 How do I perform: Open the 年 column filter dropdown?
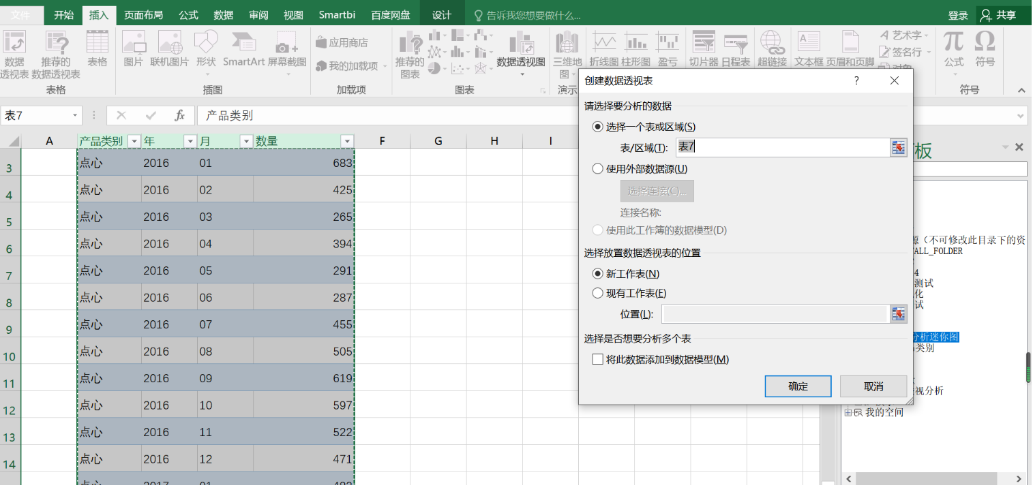click(x=190, y=142)
